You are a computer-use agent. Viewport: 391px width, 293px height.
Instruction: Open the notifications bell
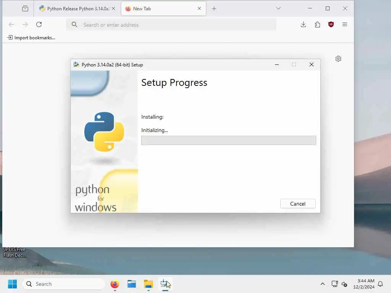[380, 284]
